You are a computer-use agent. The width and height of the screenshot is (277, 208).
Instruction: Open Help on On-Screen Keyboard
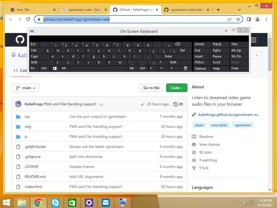pos(220,69)
